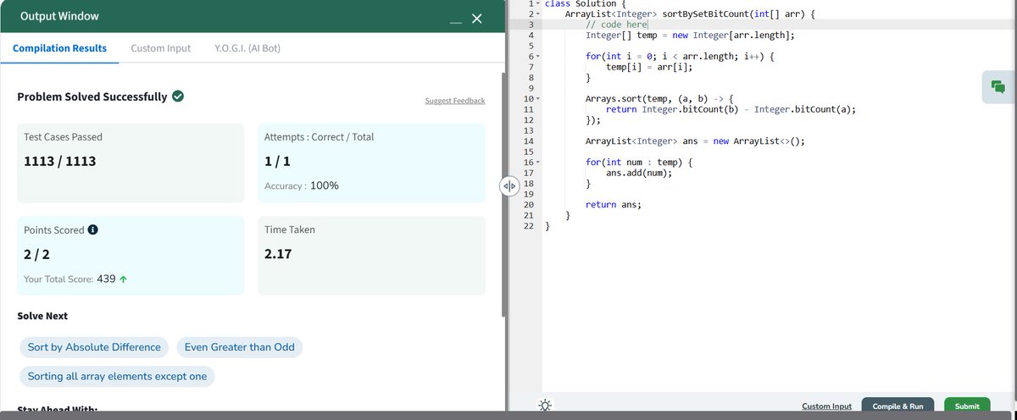1017x420 pixels.
Task: Place cursor on the return ans; line
Action: (614, 204)
